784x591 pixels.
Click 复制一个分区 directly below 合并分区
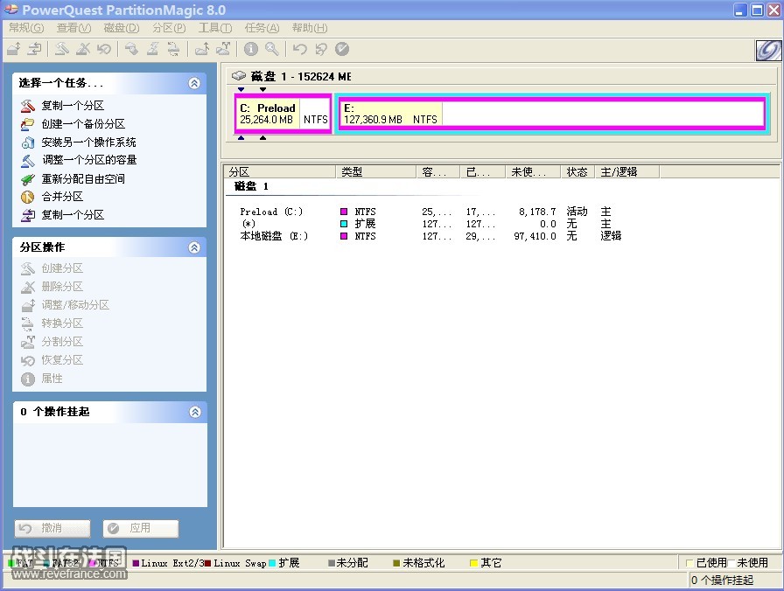73,215
